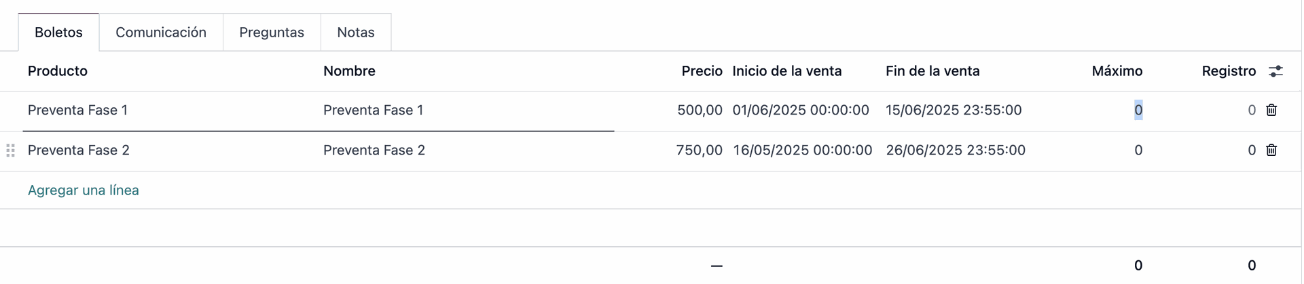
Task: Edit the Preventa Fase 1 product field
Action: coord(170,110)
